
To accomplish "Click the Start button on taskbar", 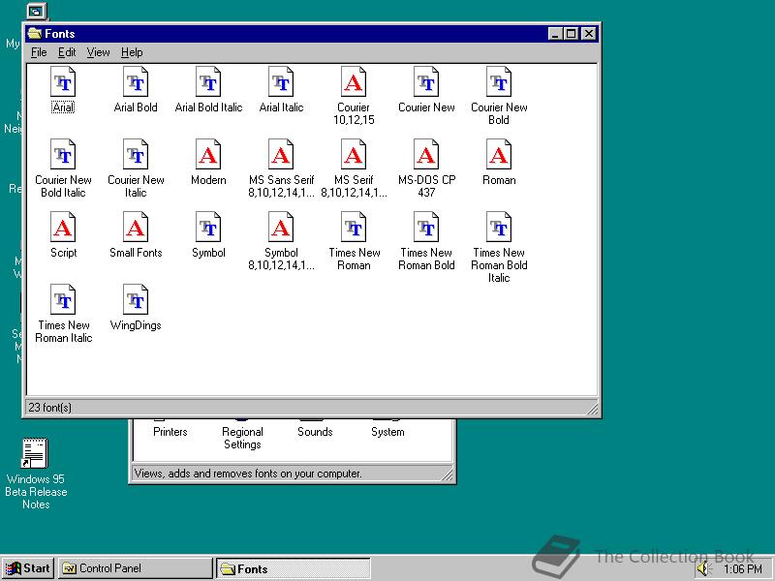I will (28, 568).
